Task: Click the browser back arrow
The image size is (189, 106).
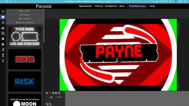Action: [2, 1]
